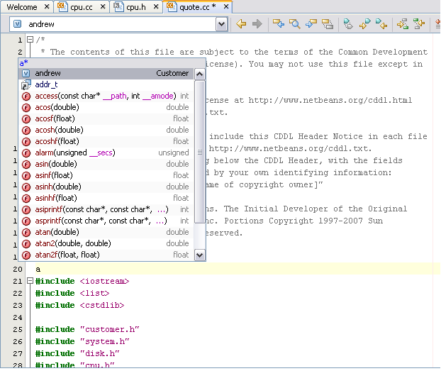Viewport: 441px width, 371px height.
Task: Choose acoshf(float) completion
Action: pyautogui.click(x=106, y=141)
